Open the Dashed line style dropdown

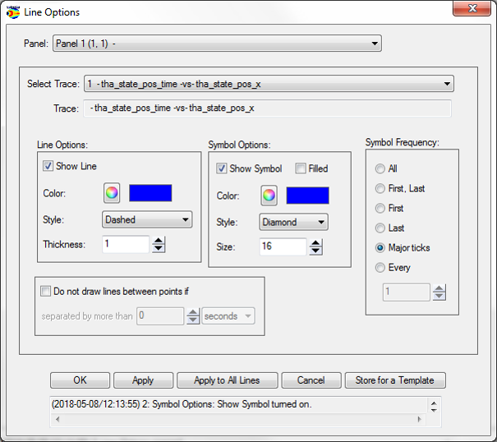pyautogui.click(x=147, y=219)
